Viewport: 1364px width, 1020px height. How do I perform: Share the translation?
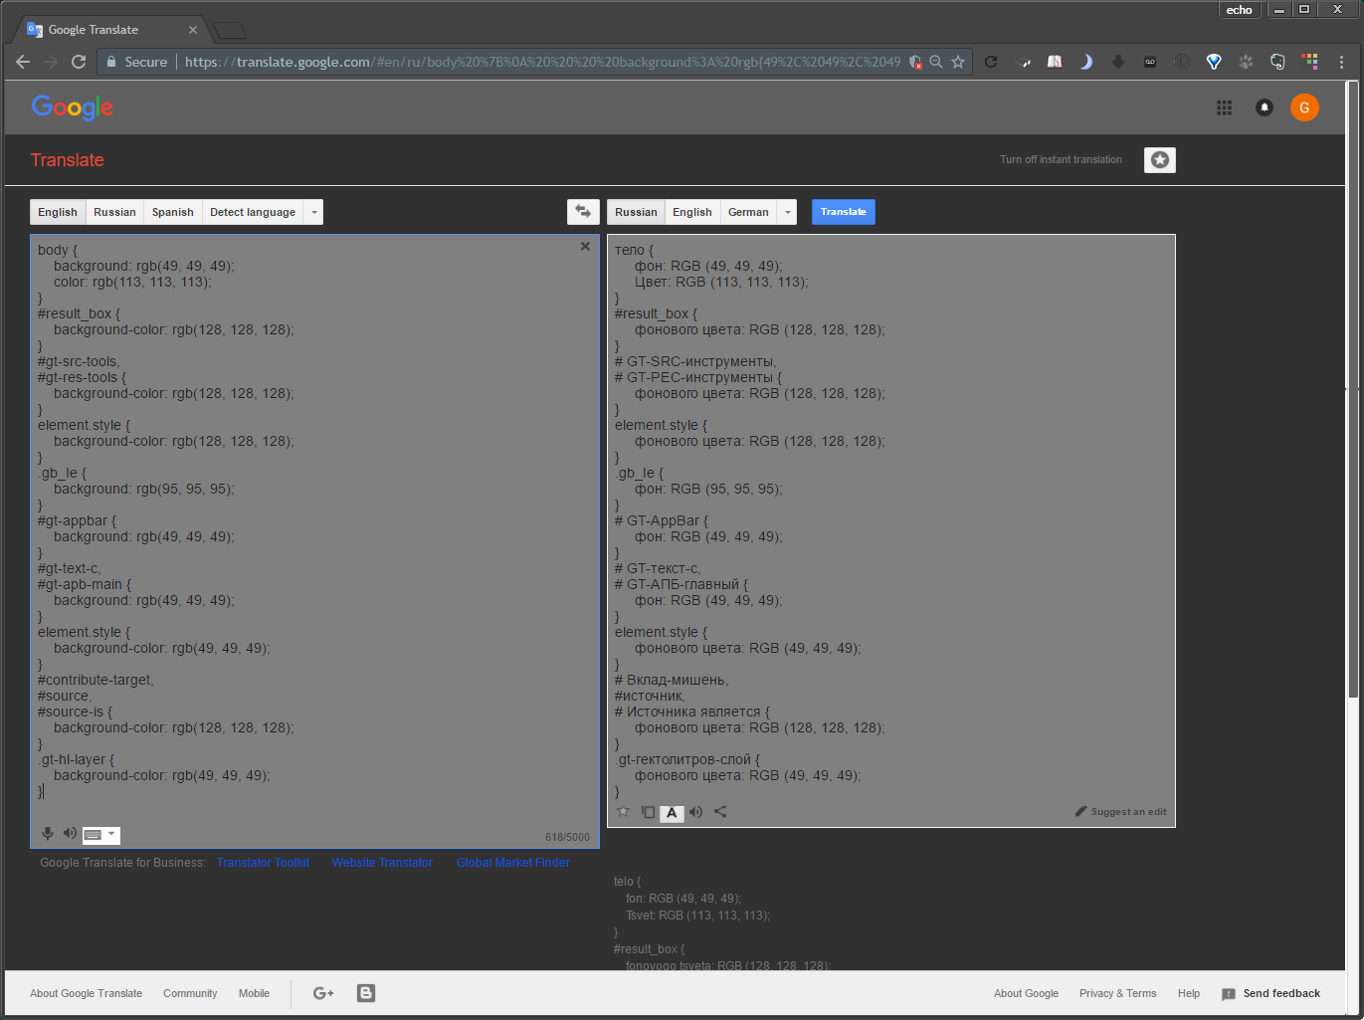tap(720, 812)
